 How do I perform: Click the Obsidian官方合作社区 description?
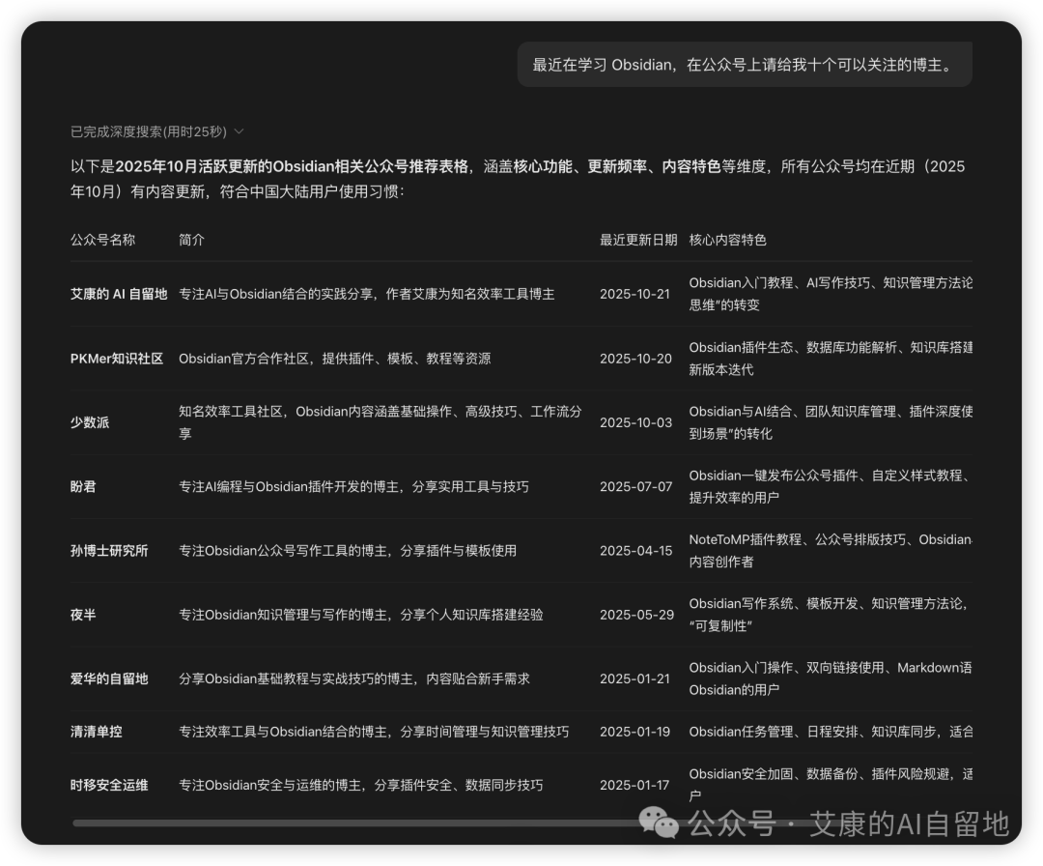(334, 359)
